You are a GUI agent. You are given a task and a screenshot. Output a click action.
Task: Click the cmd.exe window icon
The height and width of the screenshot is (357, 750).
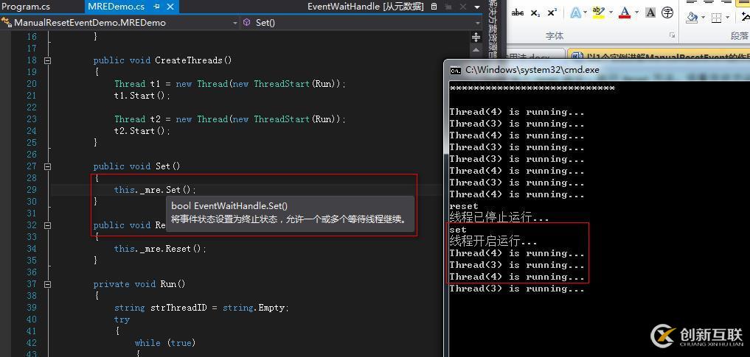[455, 70]
